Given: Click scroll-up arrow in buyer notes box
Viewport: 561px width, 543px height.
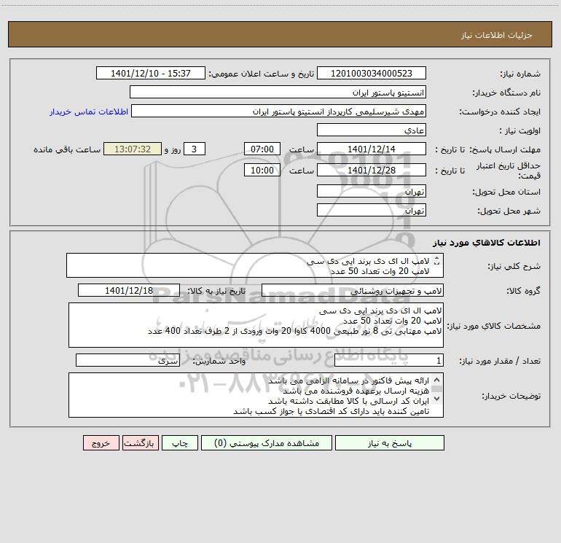Looking at the screenshot, I should coord(436,380).
